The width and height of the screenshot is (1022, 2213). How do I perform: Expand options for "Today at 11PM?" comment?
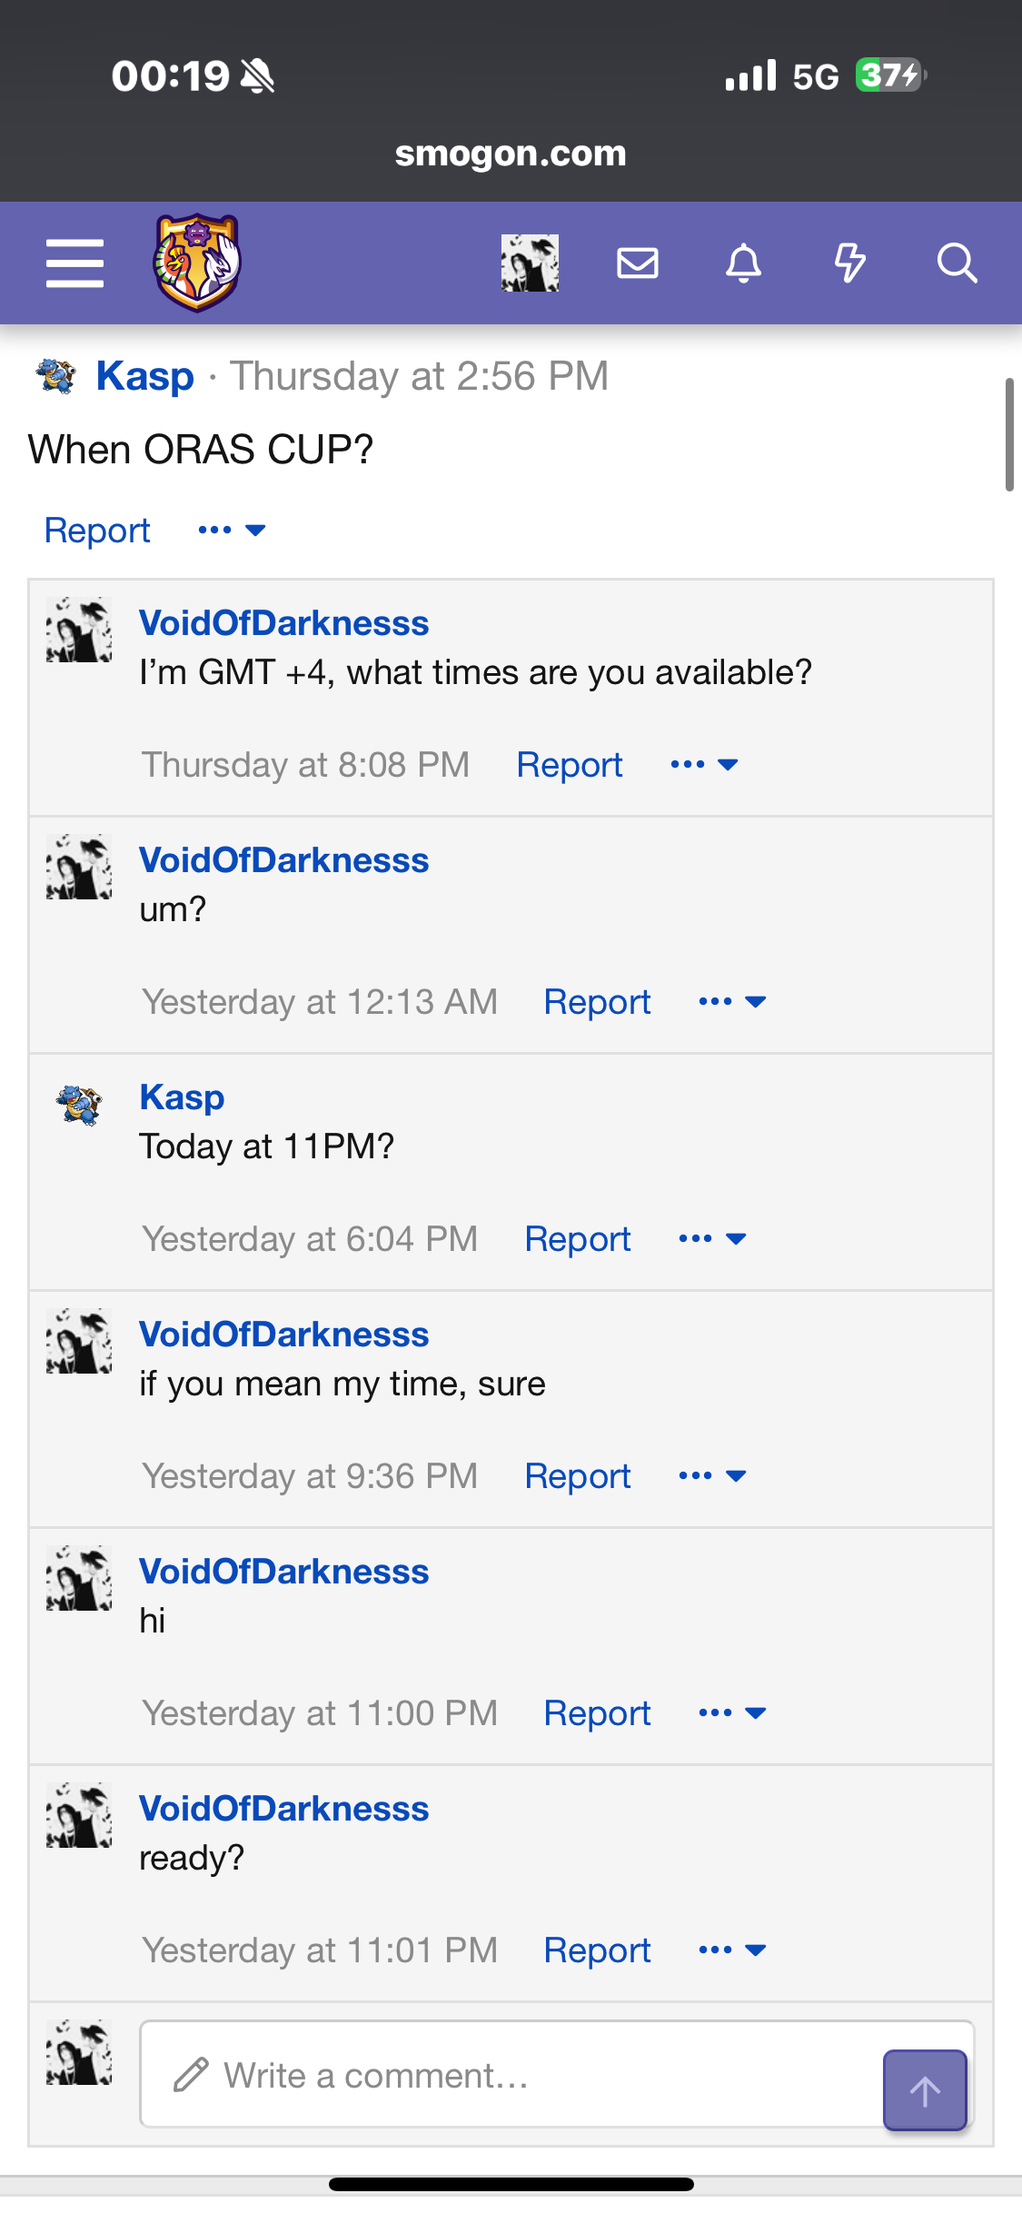tap(712, 1239)
